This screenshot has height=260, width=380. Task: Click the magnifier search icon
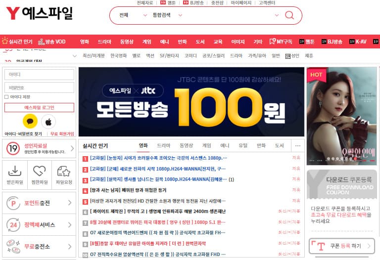pyautogui.click(x=289, y=15)
